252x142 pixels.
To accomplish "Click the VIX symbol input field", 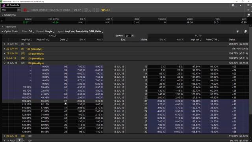I will [9, 10].
